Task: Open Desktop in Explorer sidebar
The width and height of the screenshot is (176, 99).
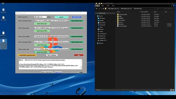Action: (x=101, y=21)
